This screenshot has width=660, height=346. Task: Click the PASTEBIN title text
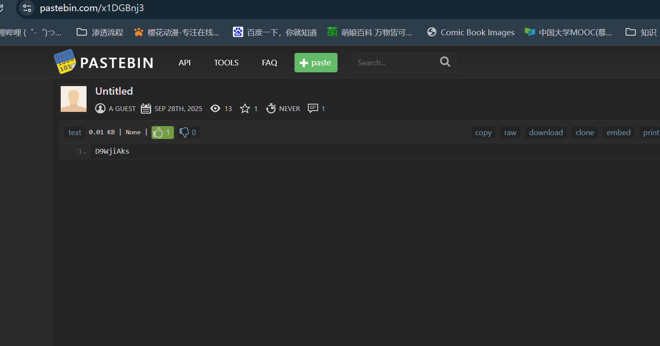(117, 63)
